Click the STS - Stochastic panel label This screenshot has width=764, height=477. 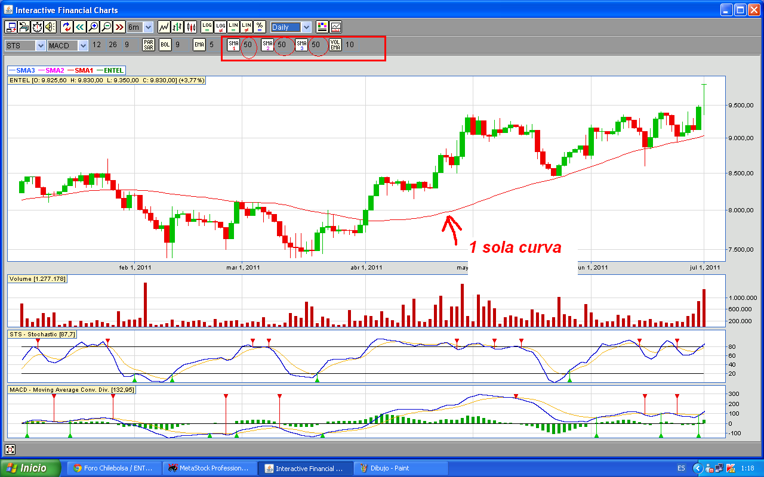[42, 334]
